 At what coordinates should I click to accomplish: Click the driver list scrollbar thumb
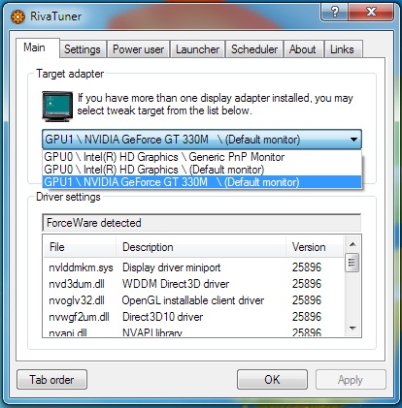click(x=352, y=264)
